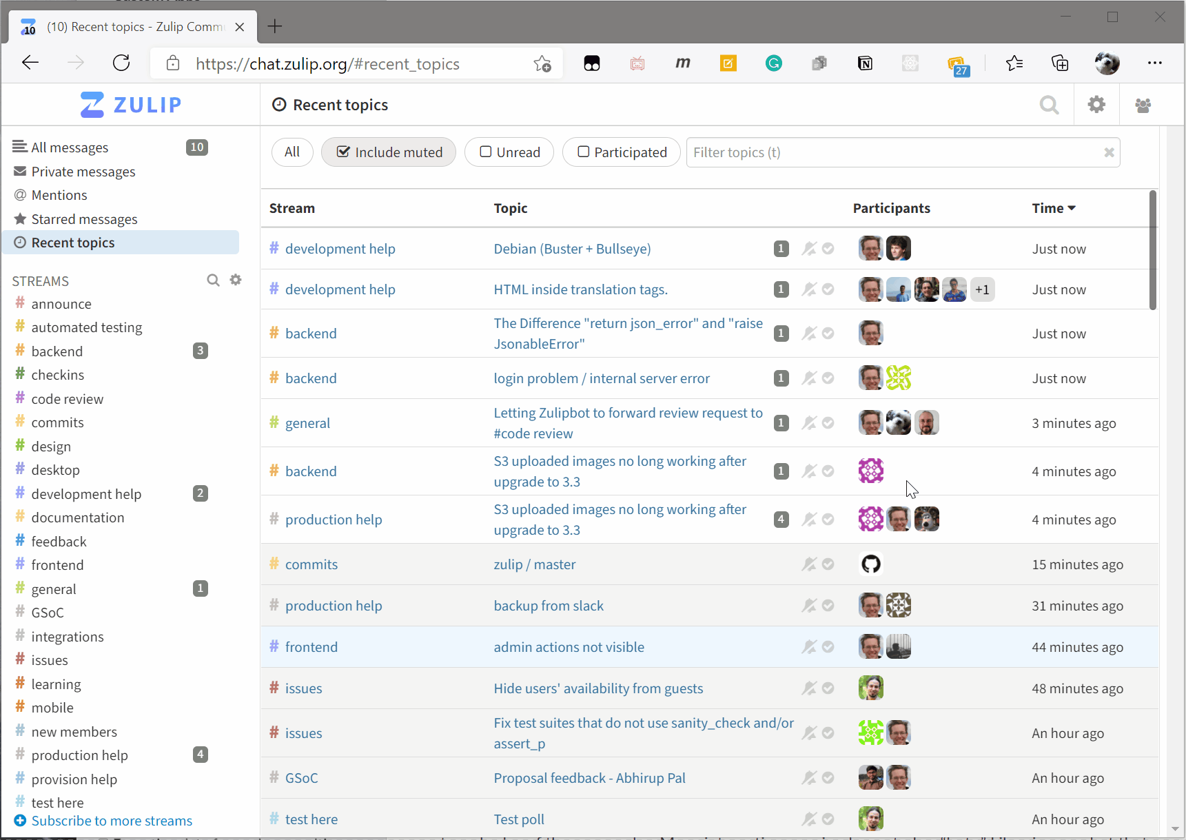Open Mentions view
The height and width of the screenshot is (840, 1186).
coord(59,195)
